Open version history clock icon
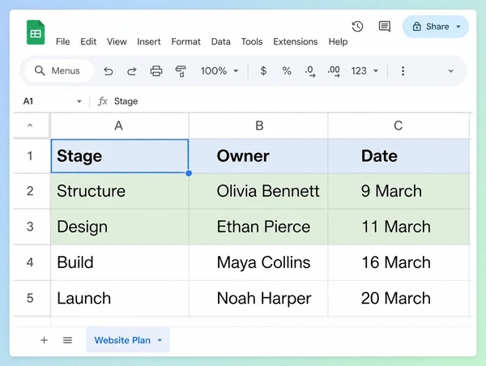The width and height of the screenshot is (486, 366). (x=357, y=27)
